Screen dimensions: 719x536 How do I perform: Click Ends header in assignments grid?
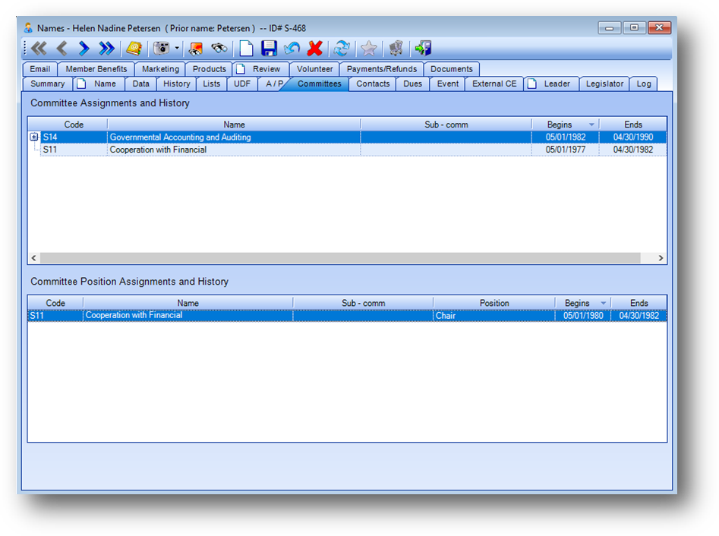(632, 125)
